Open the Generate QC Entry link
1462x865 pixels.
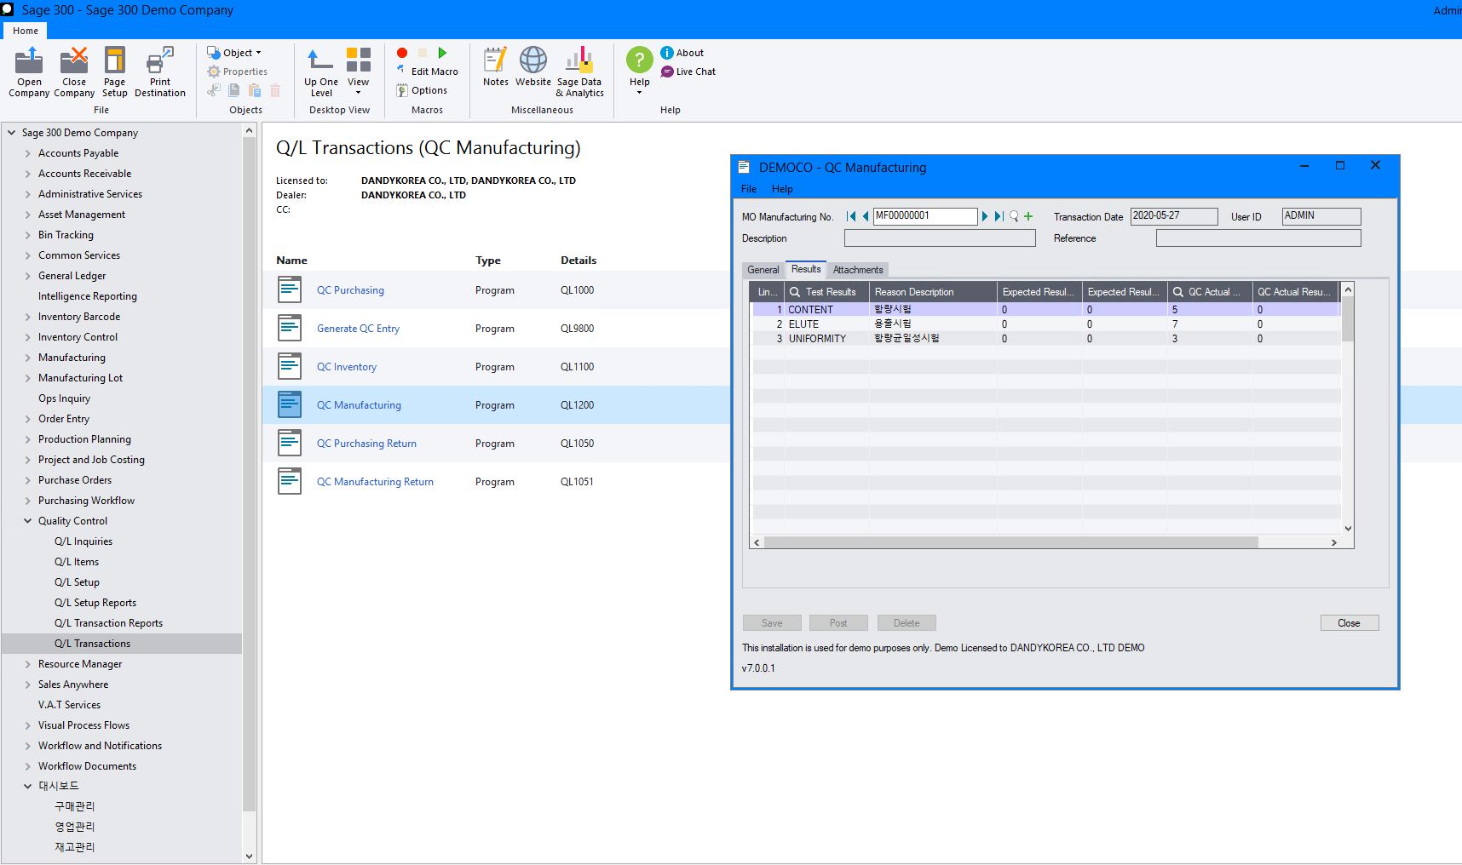[358, 329]
